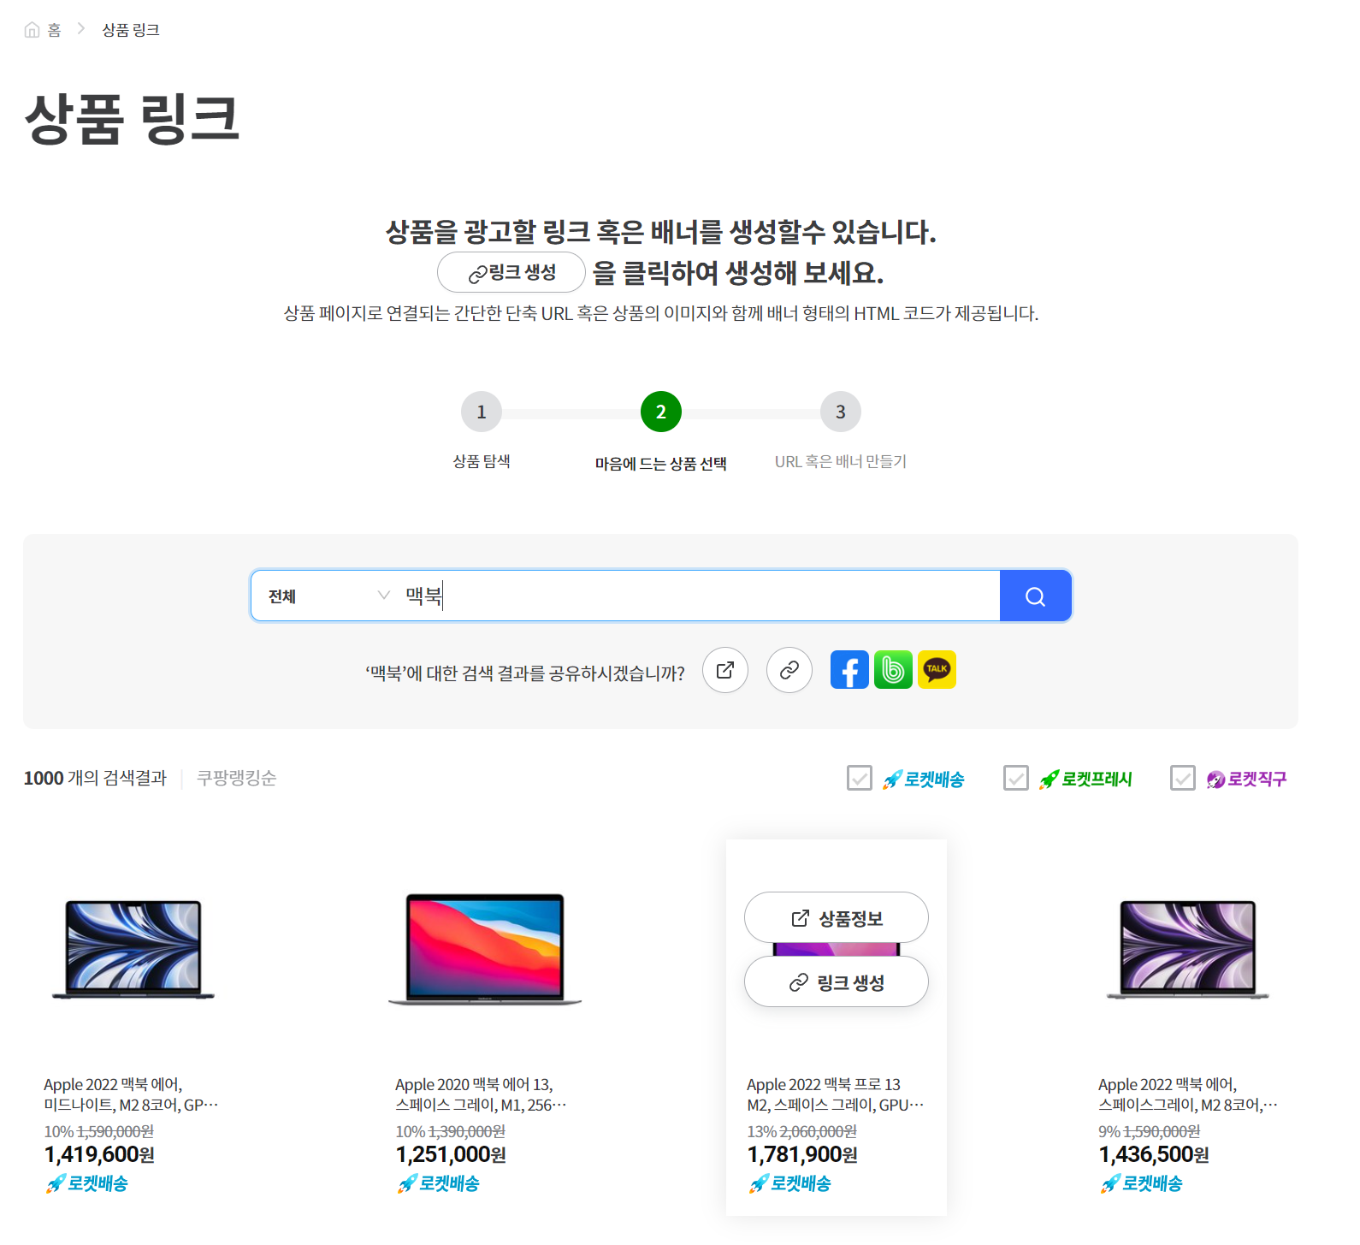Click the blue magnifier search button

click(1035, 596)
